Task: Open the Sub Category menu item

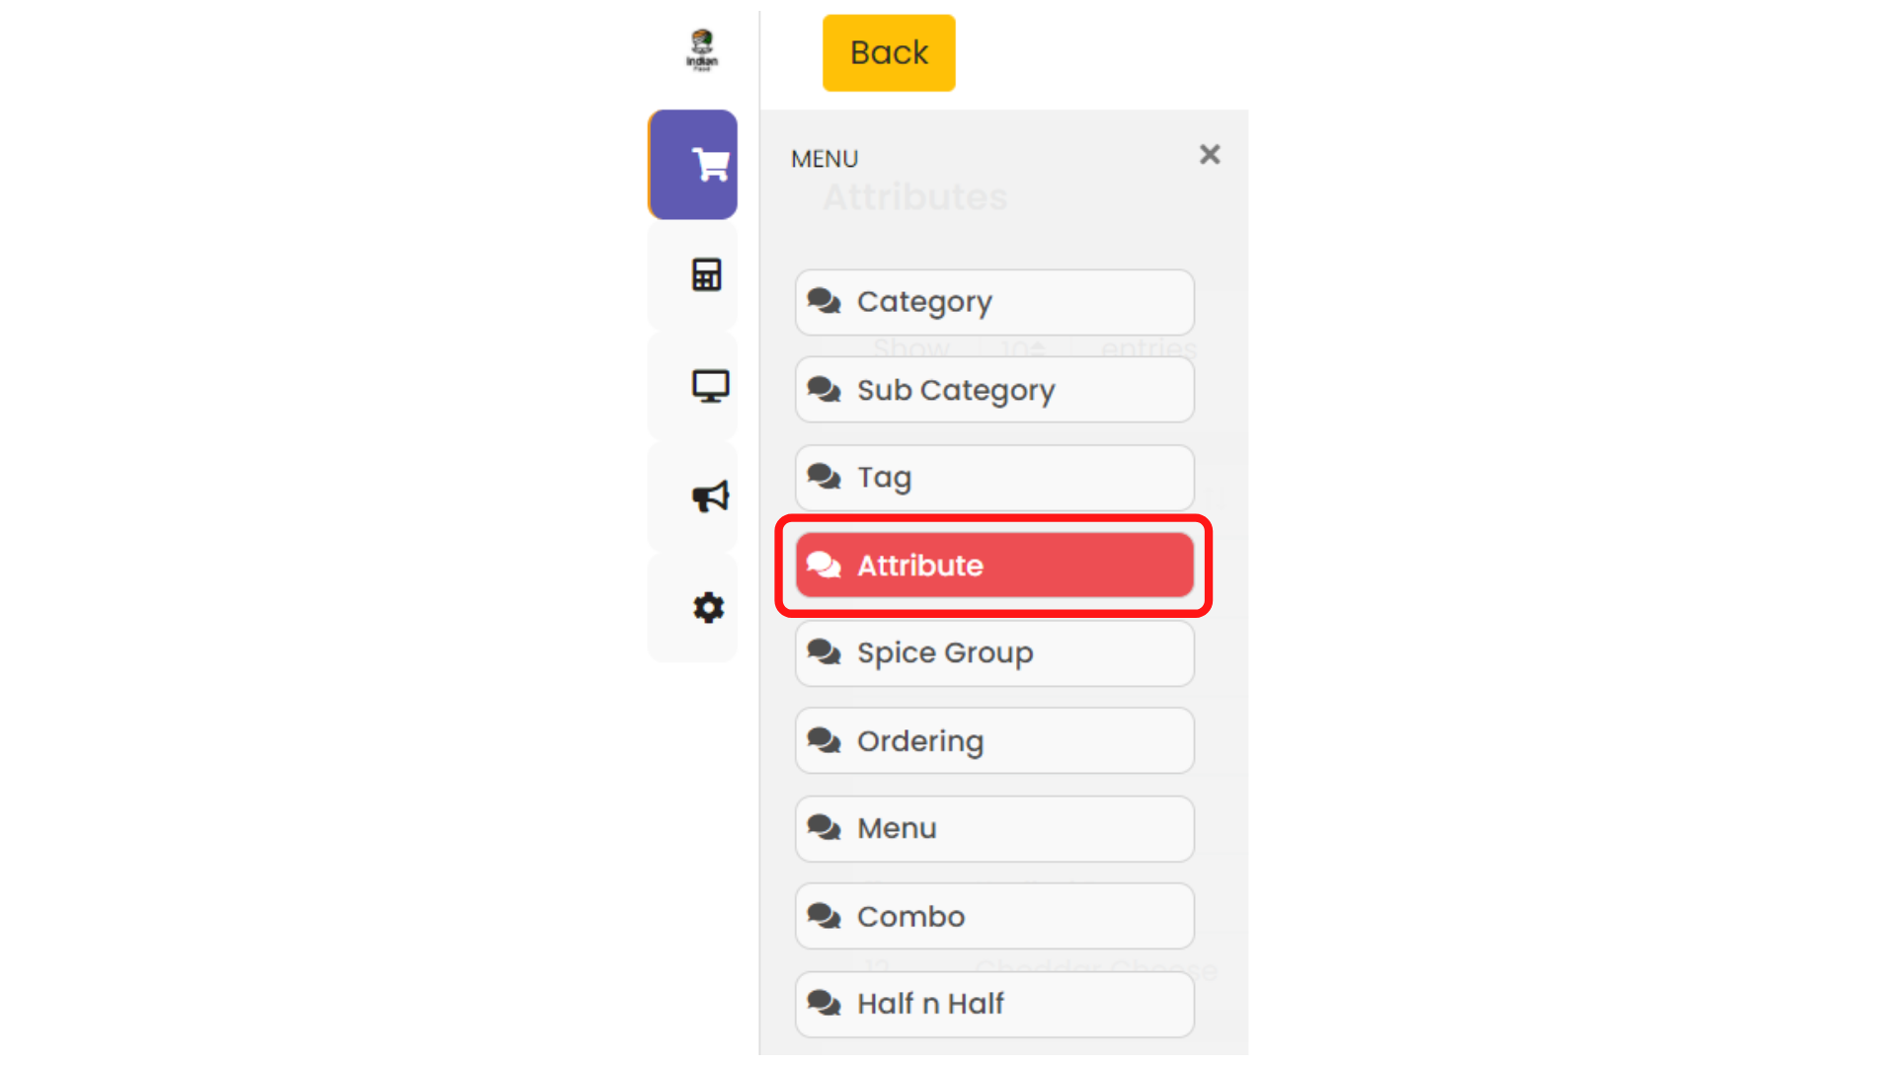Action: (994, 390)
